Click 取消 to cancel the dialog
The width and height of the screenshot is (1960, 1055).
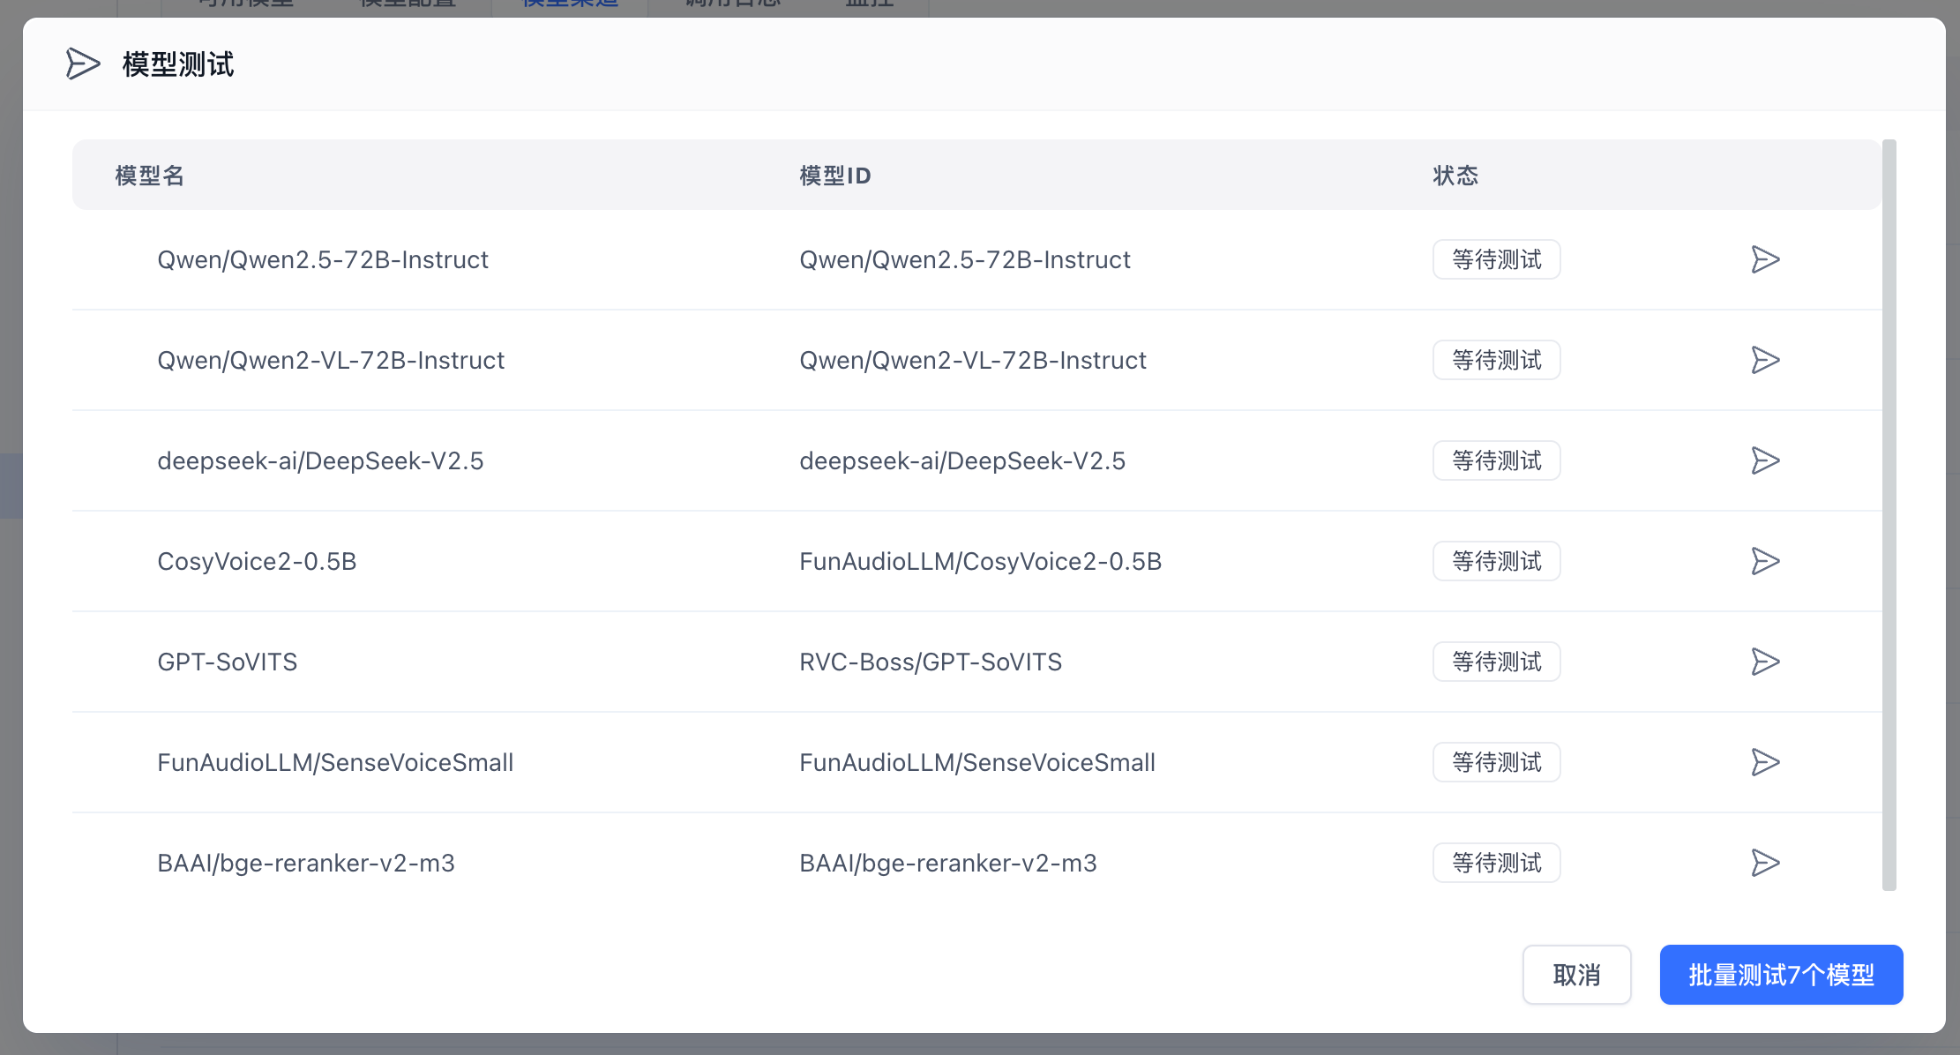point(1576,975)
